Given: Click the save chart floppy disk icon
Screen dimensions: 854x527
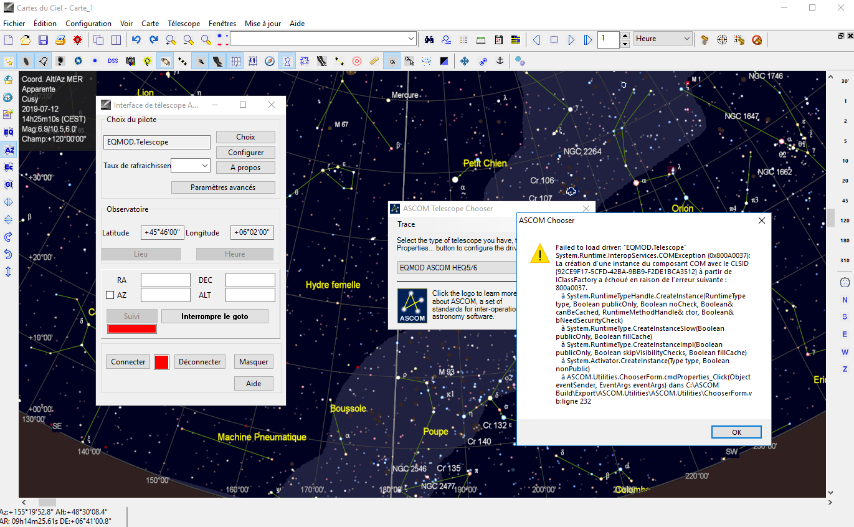Looking at the screenshot, I should pos(43,40).
